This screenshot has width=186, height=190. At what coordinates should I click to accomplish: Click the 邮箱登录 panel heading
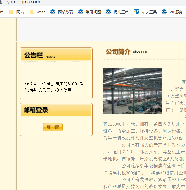coord(36,110)
